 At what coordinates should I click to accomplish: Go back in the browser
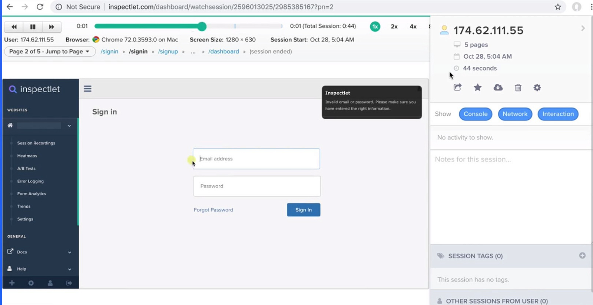(x=10, y=7)
